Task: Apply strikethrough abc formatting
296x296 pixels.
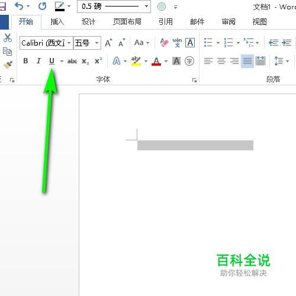Action: 72,61
